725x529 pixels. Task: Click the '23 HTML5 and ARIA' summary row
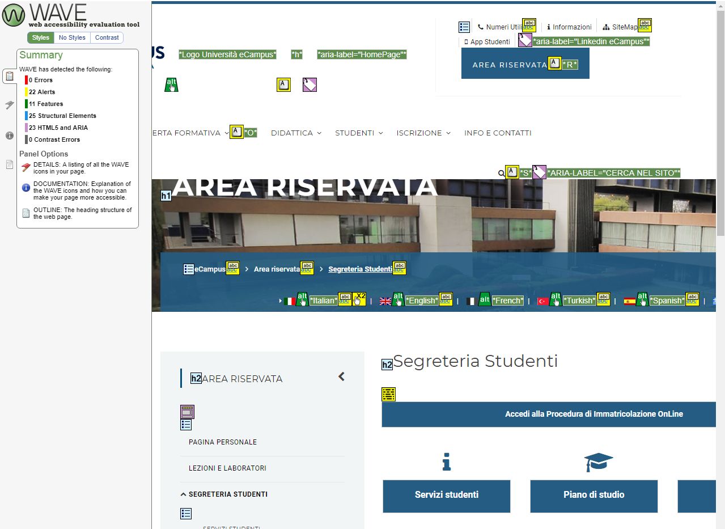click(x=58, y=128)
